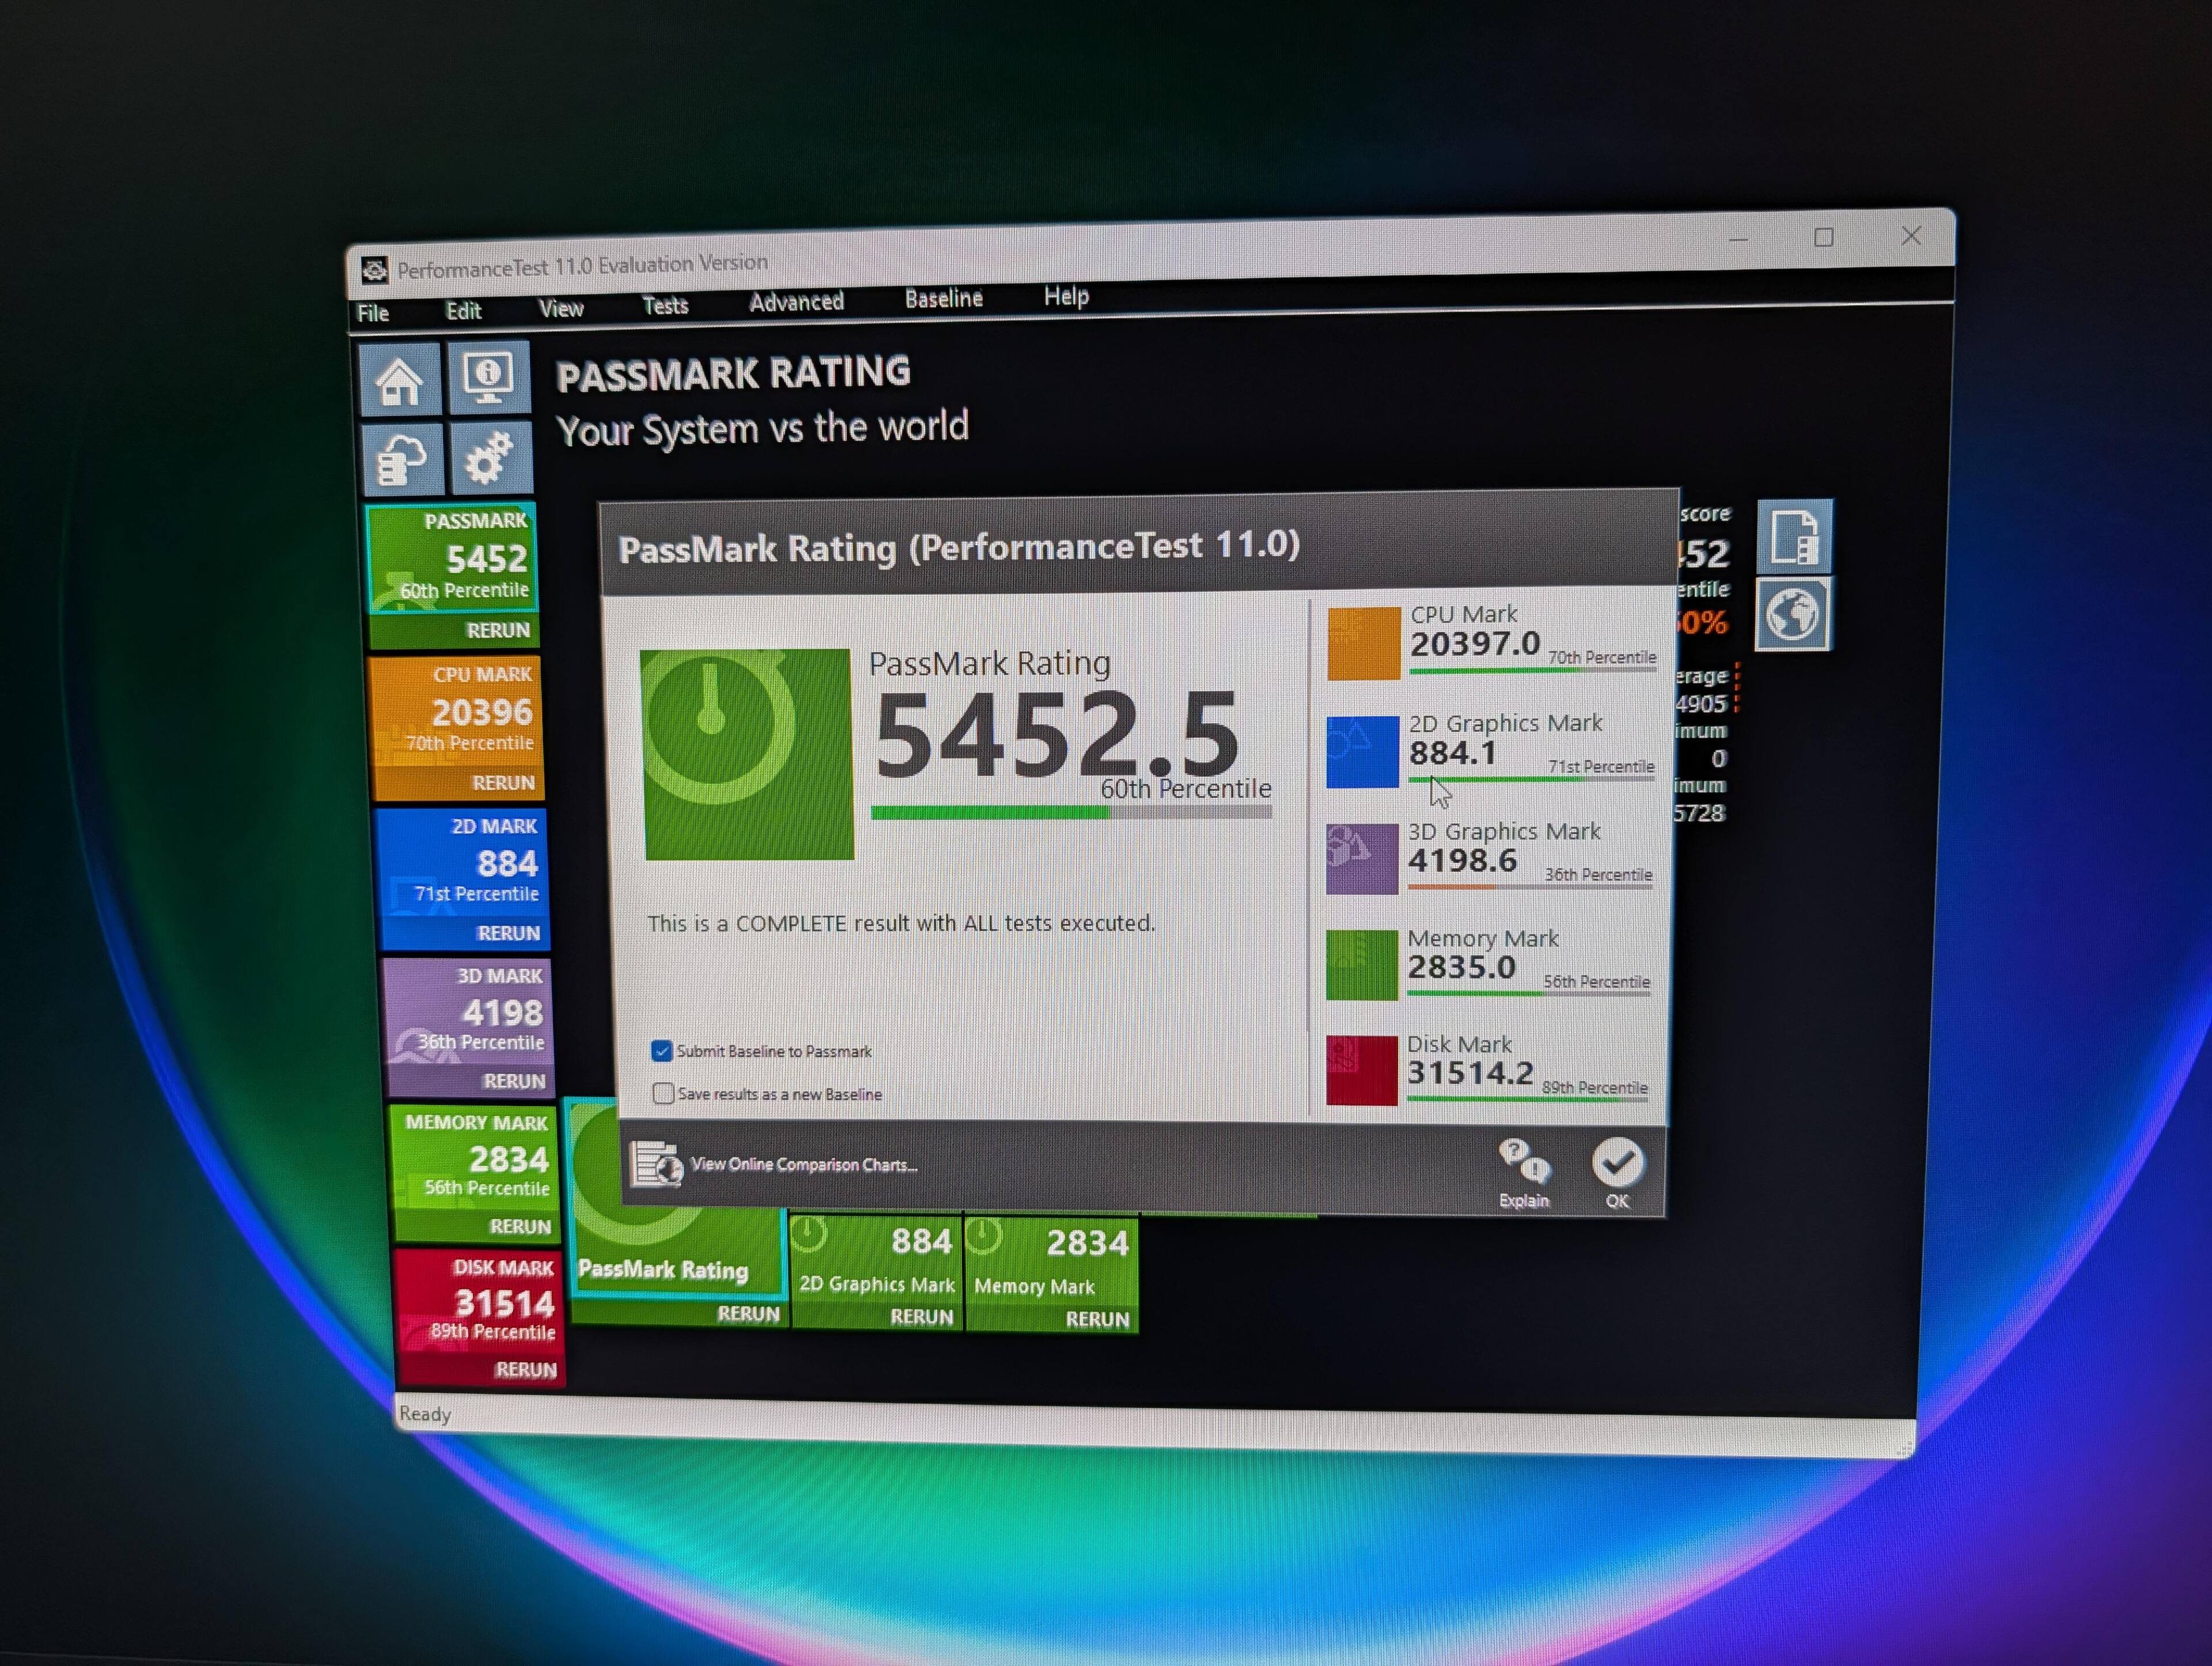
Task: Select the PassMark 5452 sidebar tile
Action: (452, 558)
